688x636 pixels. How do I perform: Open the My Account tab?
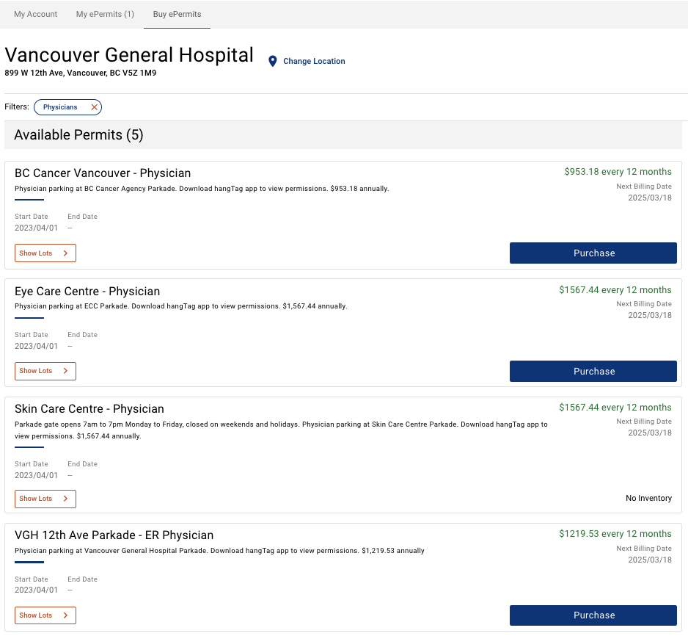(36, 14)
